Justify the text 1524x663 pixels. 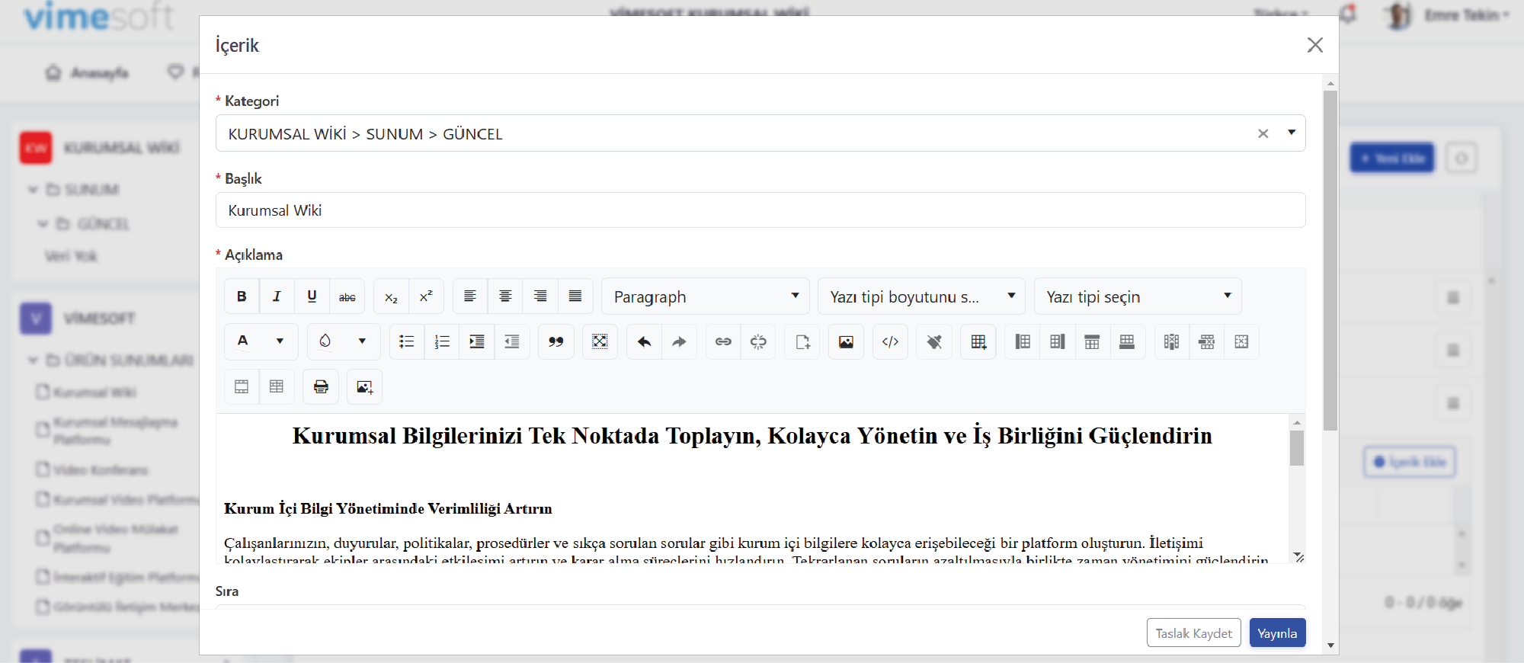pyautogui.click(x=575, y=296)
